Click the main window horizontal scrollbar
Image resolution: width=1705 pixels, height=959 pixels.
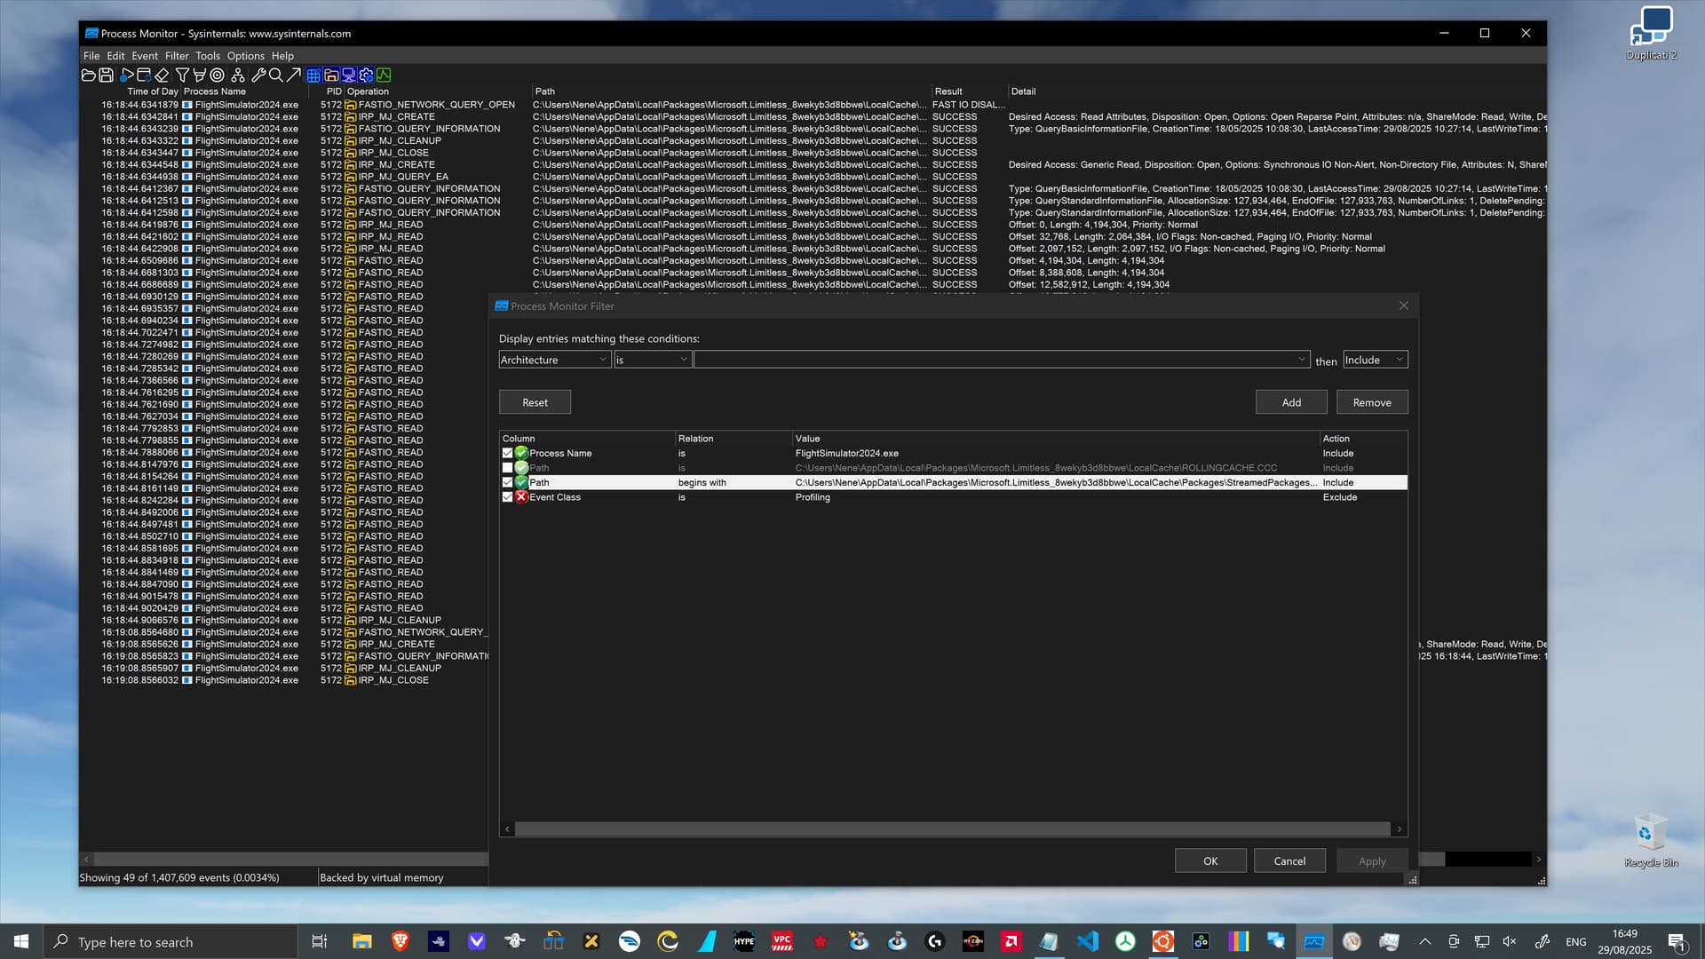[290, 860]
